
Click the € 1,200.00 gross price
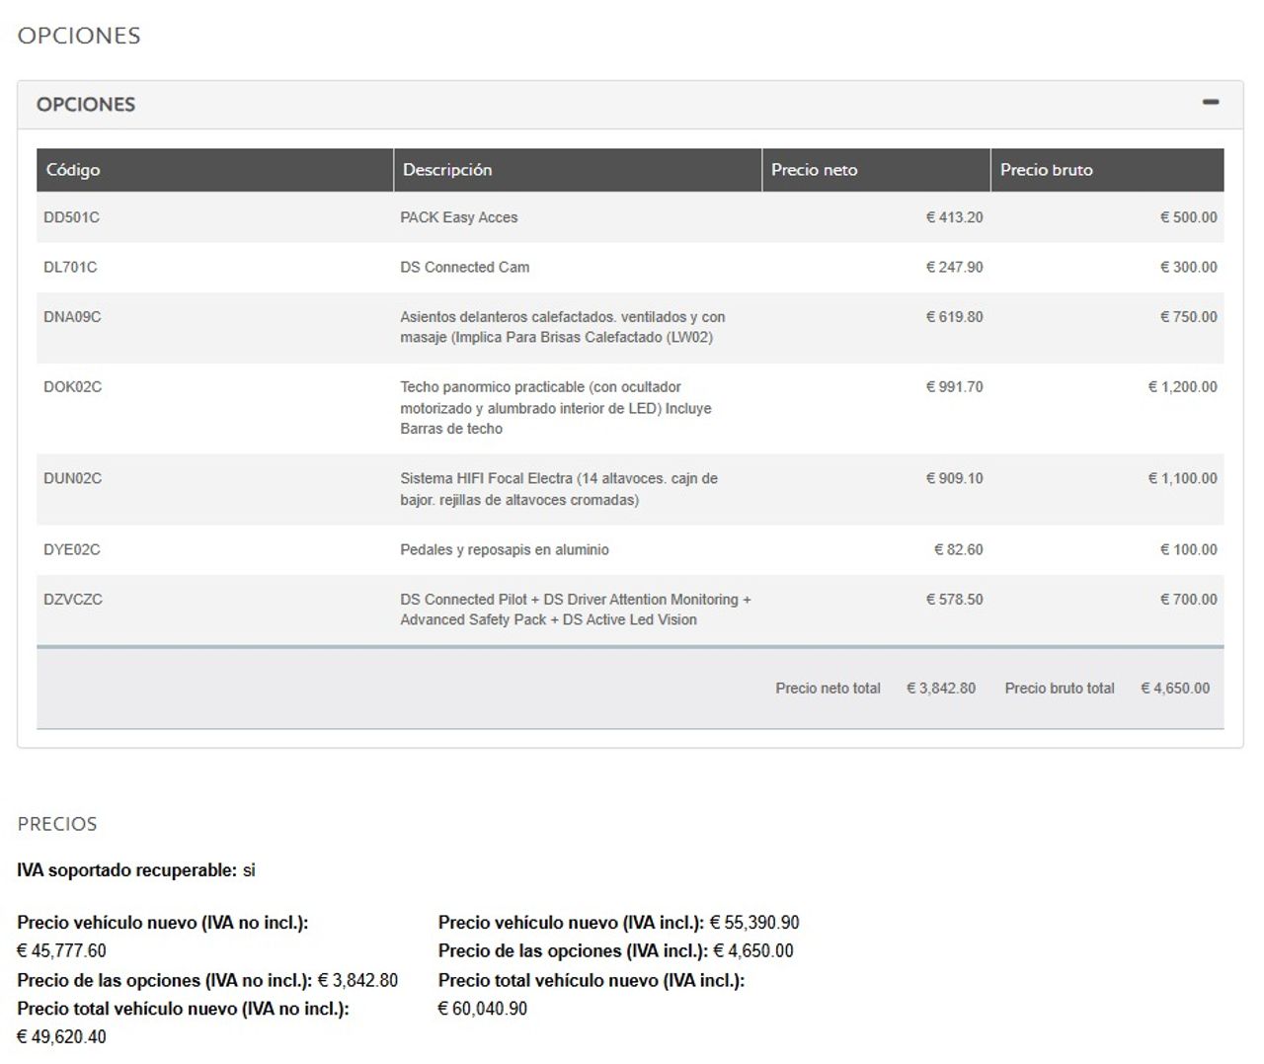click(1182, 387)
